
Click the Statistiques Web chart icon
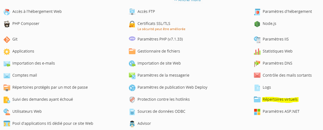point(257,51)
